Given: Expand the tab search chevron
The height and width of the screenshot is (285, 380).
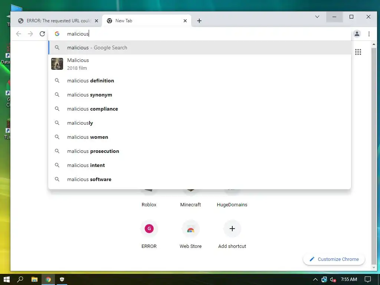Looking at the screenshot, I should tap(317, 17).
